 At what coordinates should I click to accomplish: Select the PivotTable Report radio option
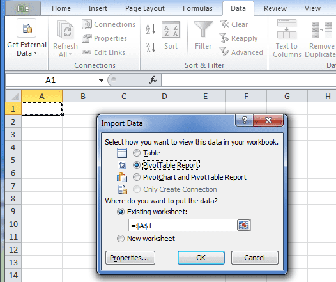click(137, 165)
